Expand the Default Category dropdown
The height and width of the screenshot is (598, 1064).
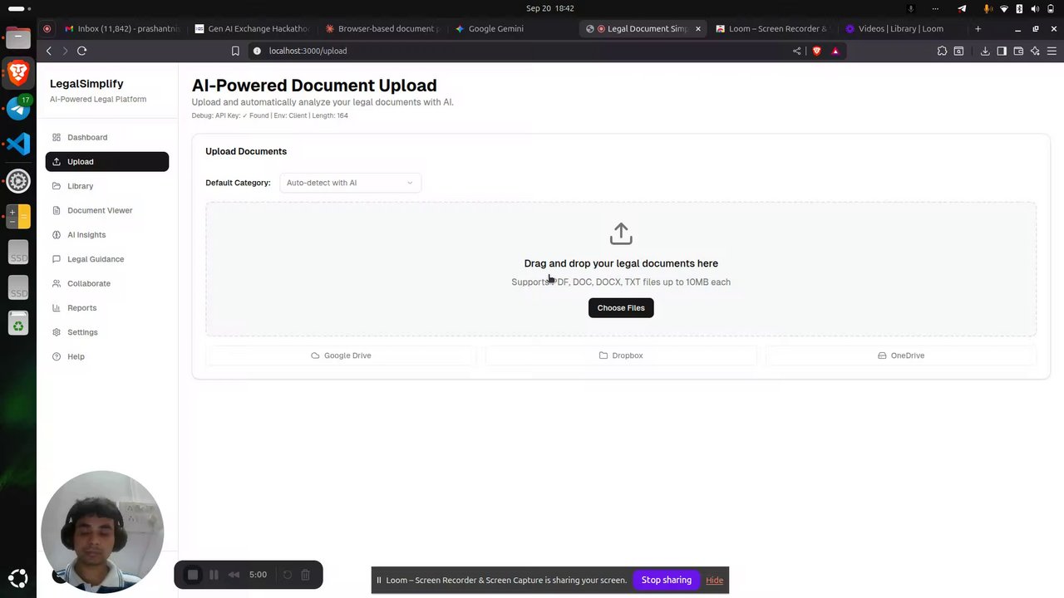coord(350,183)
